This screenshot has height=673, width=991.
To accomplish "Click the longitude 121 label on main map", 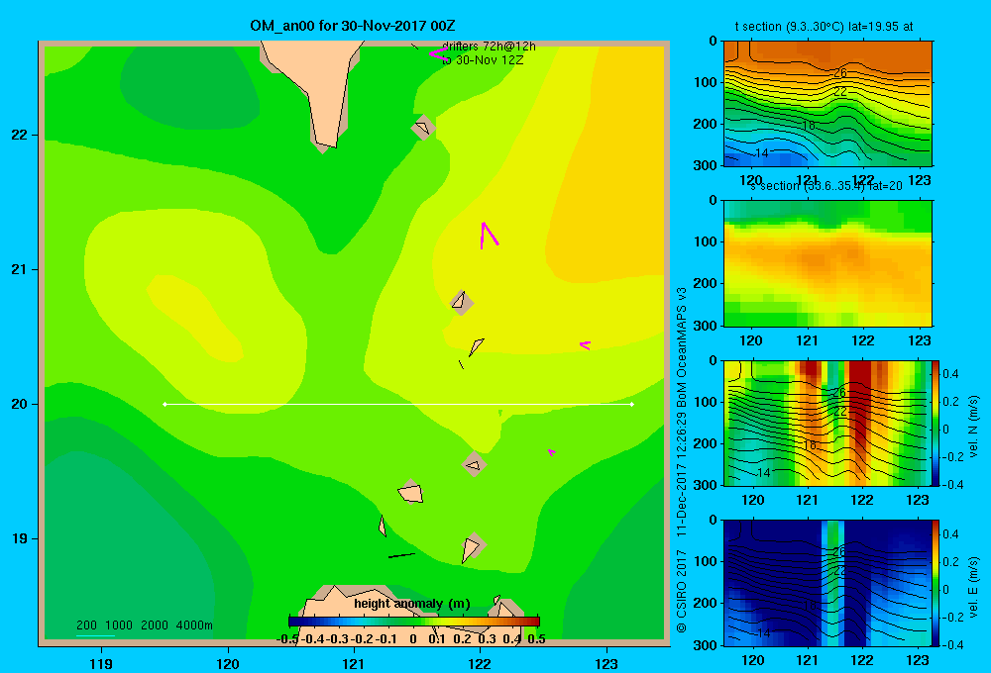I will [x=354, y=663].
